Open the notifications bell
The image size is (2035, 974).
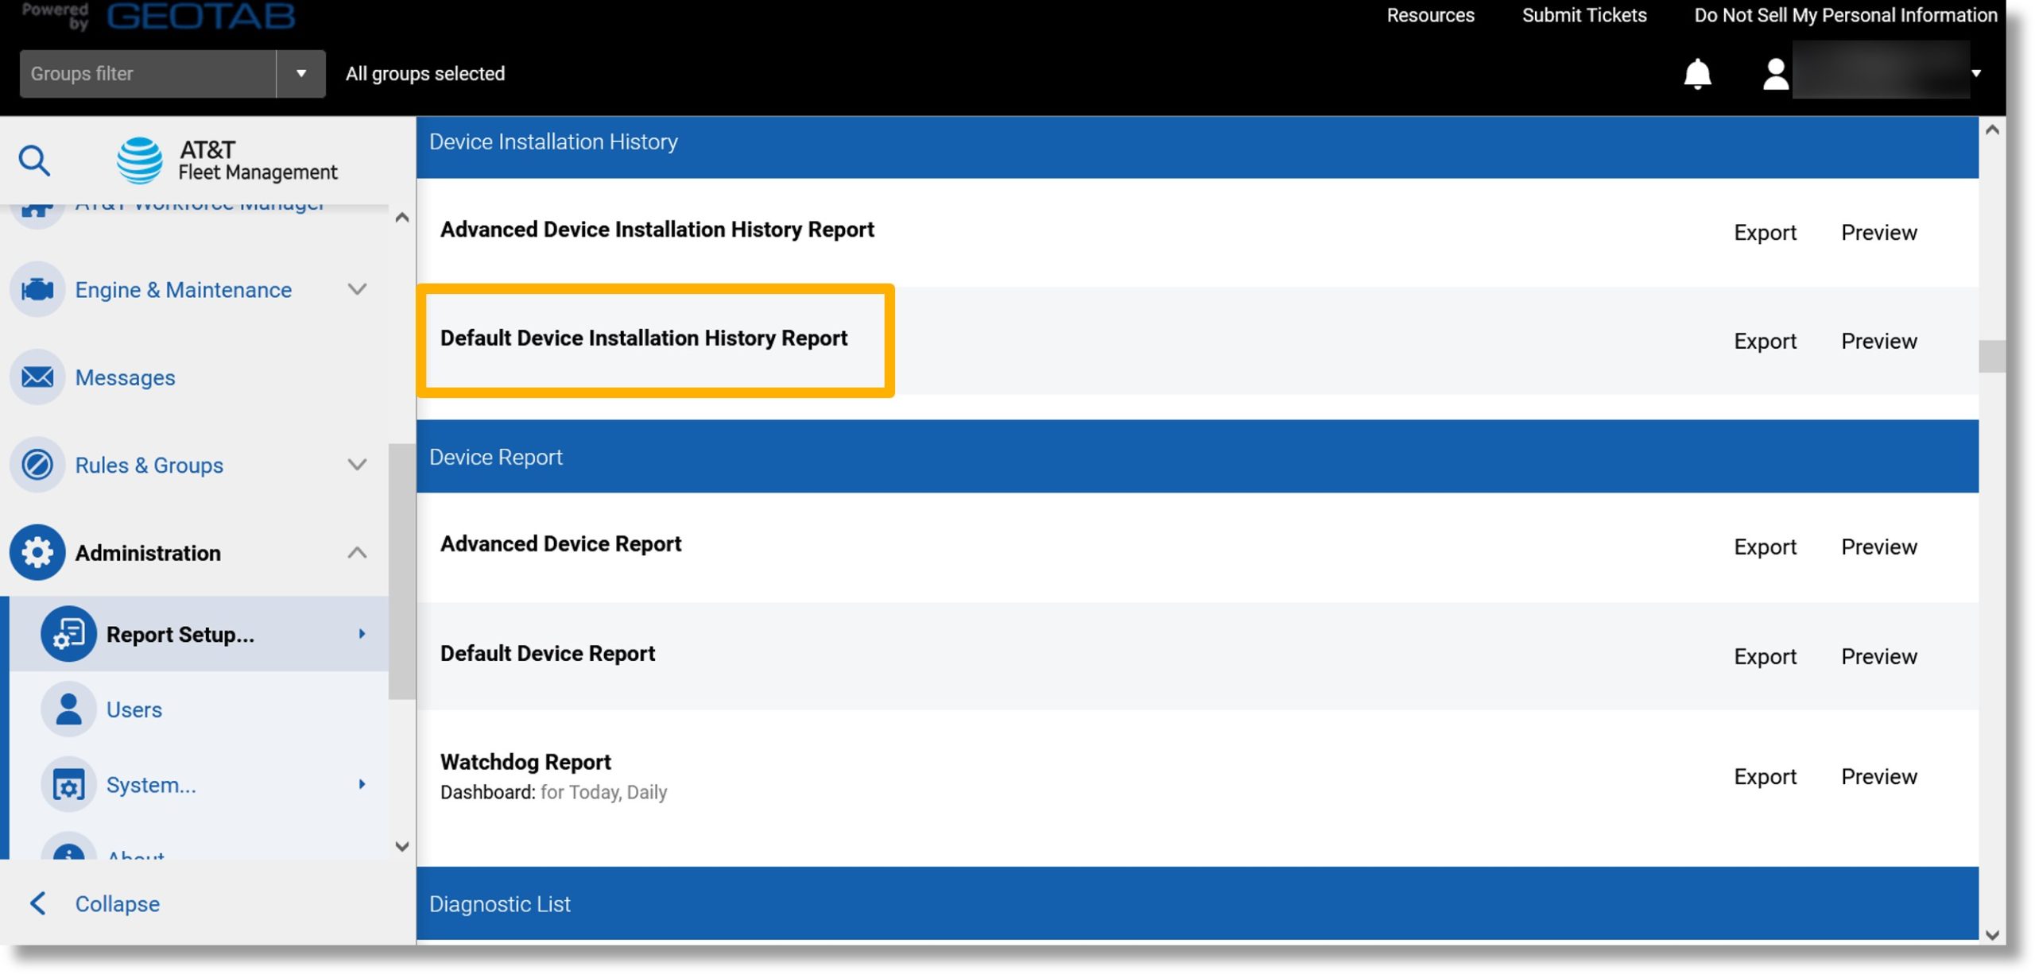[1697, 74]
